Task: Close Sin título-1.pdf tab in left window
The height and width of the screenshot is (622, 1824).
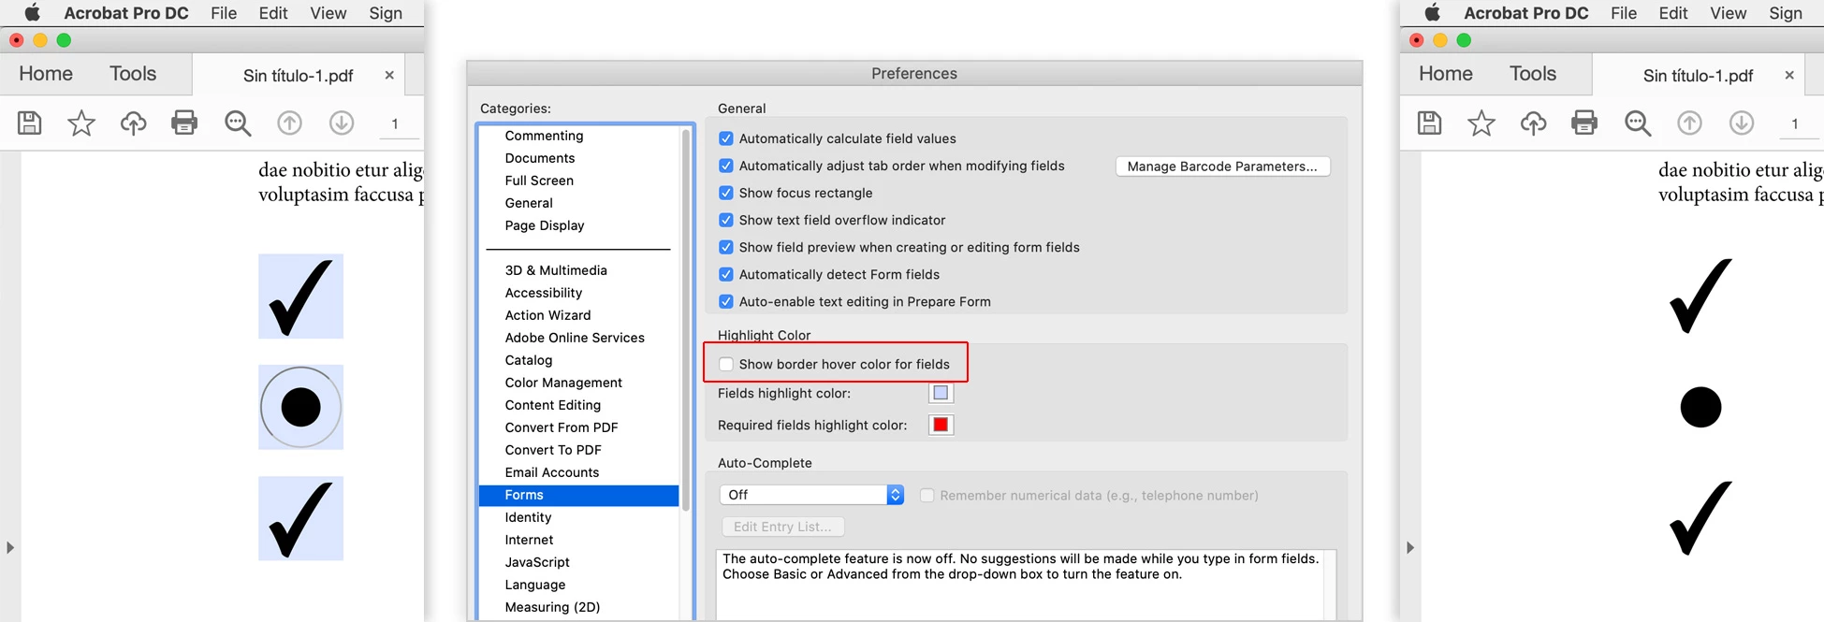Action: 389,75
